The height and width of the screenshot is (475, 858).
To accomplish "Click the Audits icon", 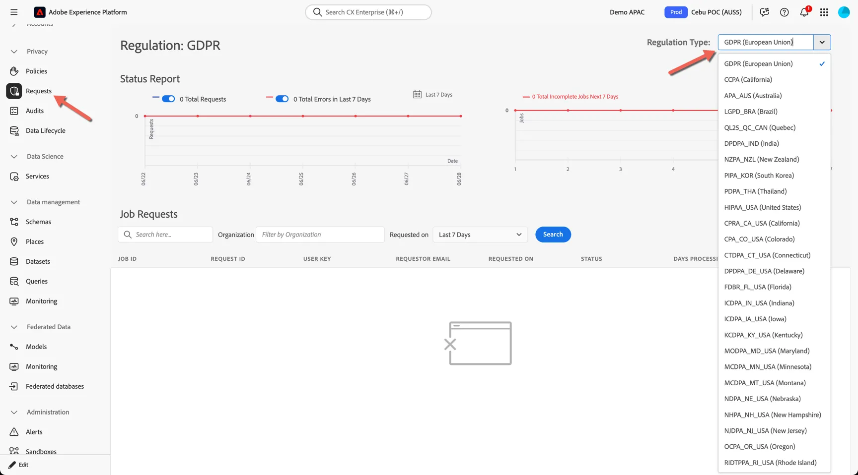I will coord(14,111).
